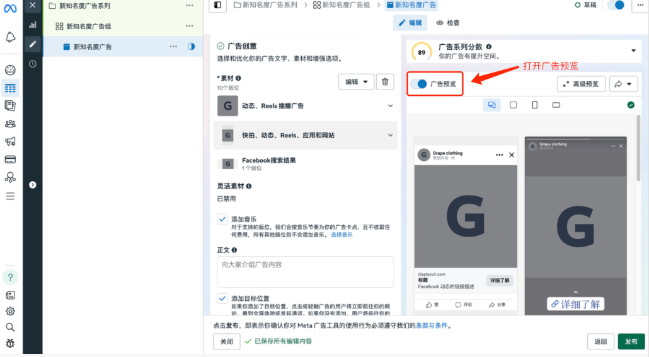The height and width of the screenshot is (357, 649).
Task: Open the help question mark icon
Action: coord(10,278)
